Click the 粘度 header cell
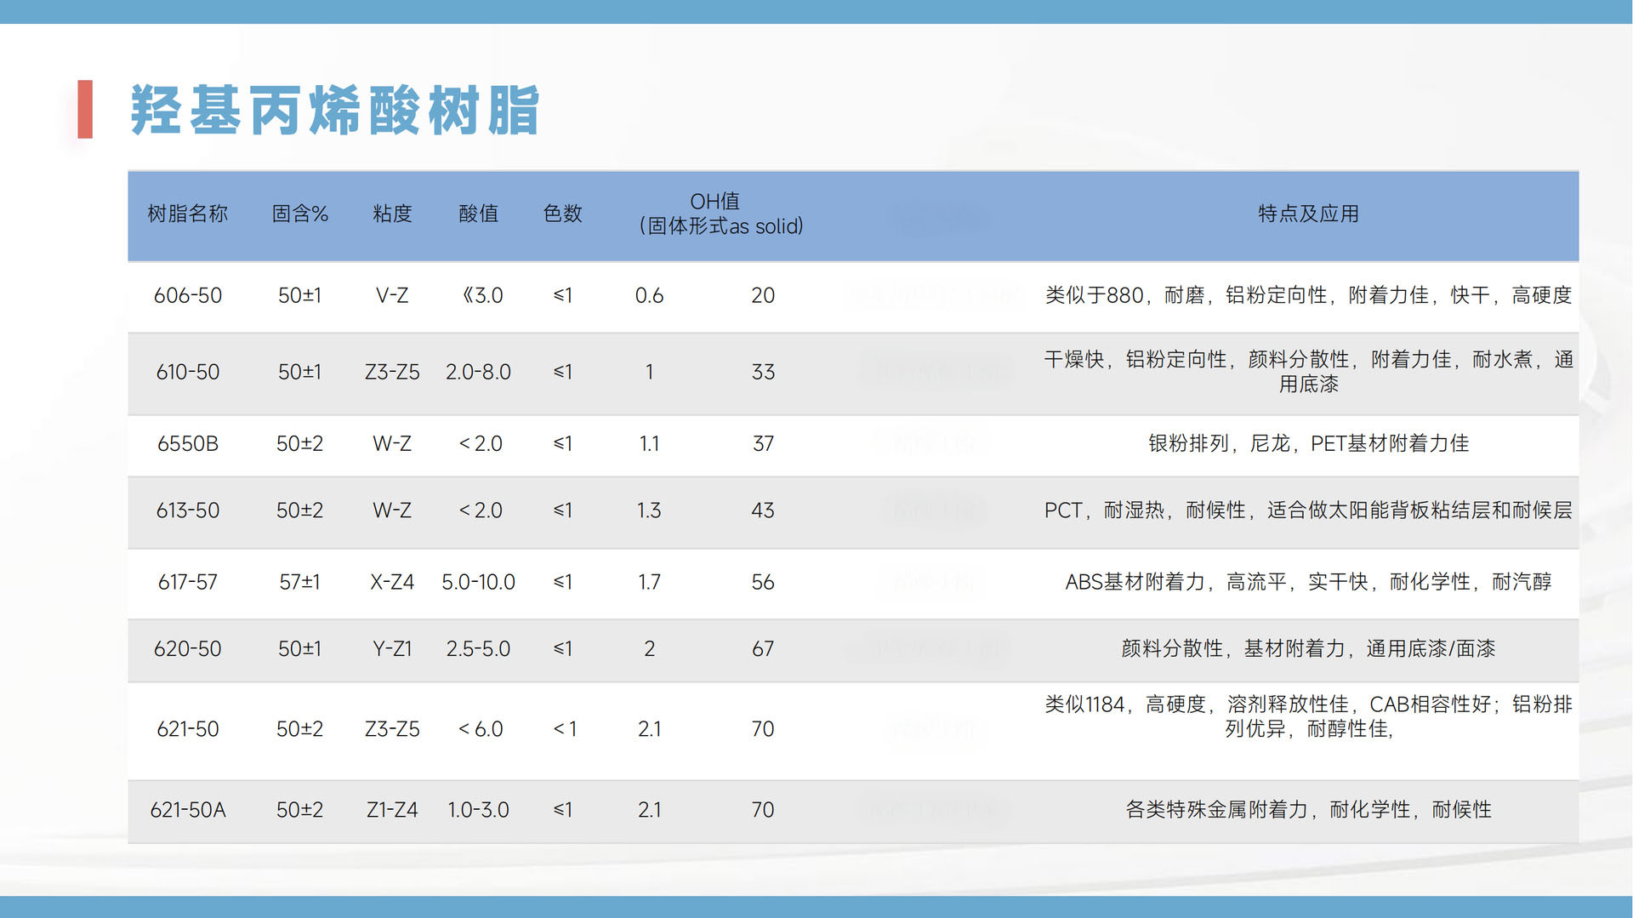This screenshot has width=1633, height=918. click(x=392, y=214)
